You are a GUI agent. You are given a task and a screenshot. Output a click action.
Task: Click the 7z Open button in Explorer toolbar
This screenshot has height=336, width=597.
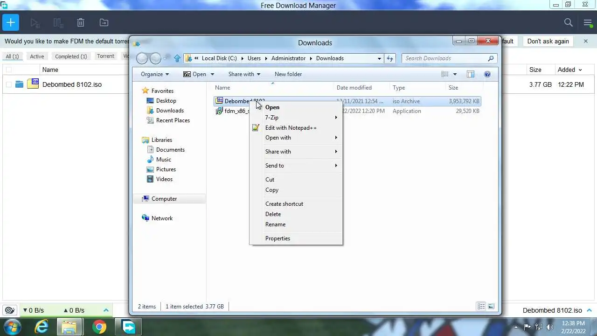[x=194, y=74]
